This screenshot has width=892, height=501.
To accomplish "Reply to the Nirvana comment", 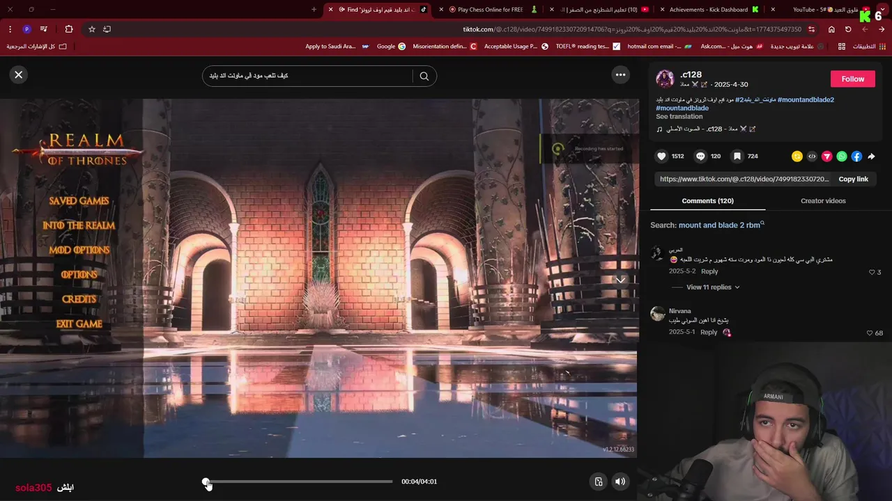I will pyautogui.click(x=709, y=333).
